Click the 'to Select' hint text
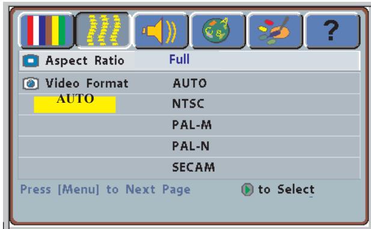The height and width of the screenshot is (229, 371). (x=286, y=189)
